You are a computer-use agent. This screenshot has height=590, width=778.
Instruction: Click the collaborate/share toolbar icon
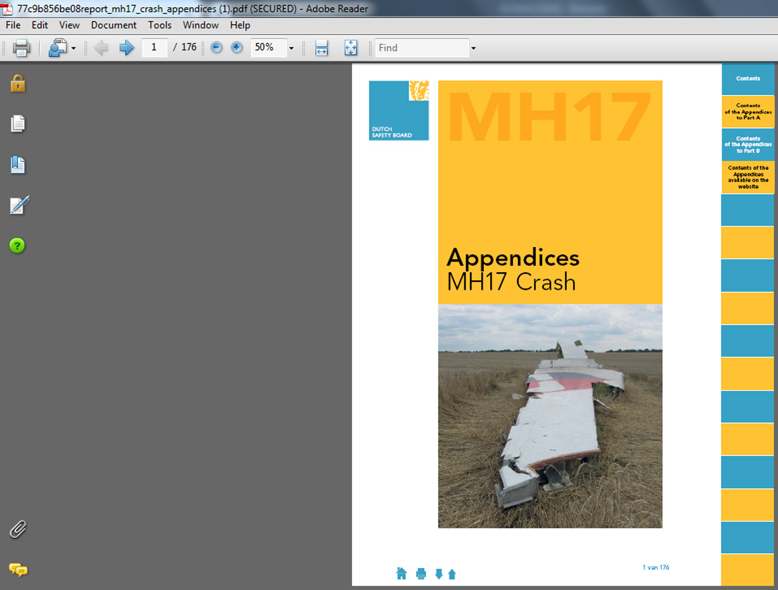58,47
